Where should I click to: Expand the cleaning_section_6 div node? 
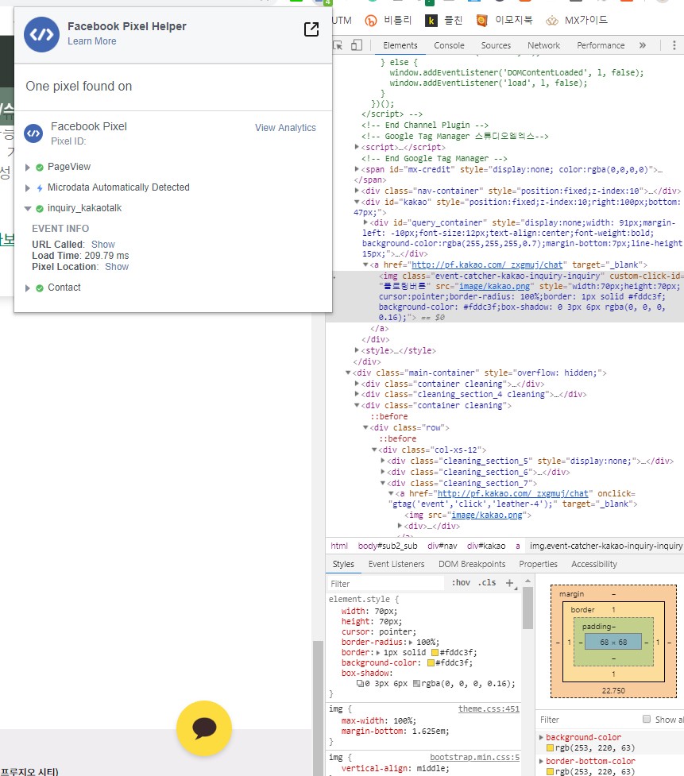(383, 472)
